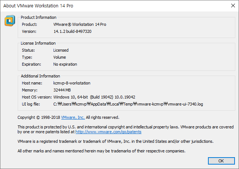239x169 pixels.
Task: Click the Additional Information group label
Action: tap(40, 76)
